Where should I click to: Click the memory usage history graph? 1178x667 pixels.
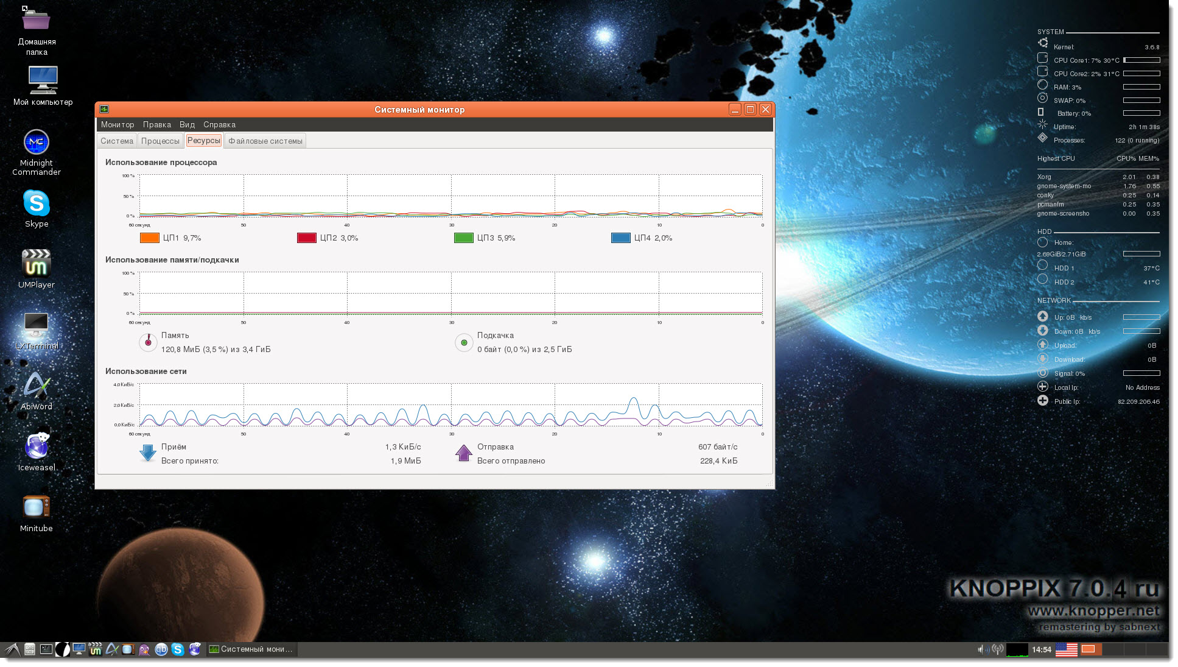[451, 293]
